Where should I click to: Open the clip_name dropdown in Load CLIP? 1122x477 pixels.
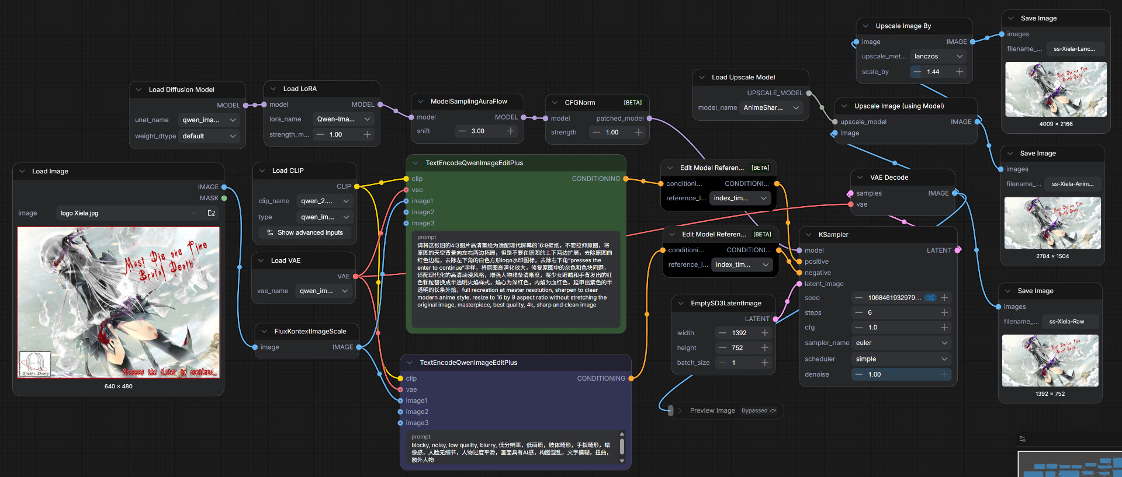pyautogui.click(x=324, y=201)
